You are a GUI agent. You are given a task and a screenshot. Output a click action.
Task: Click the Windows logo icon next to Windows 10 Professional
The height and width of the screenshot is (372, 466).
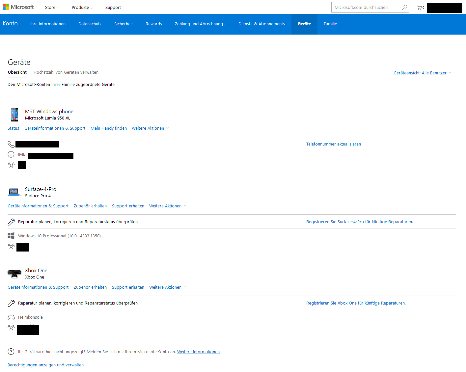[x=11, y=236]
